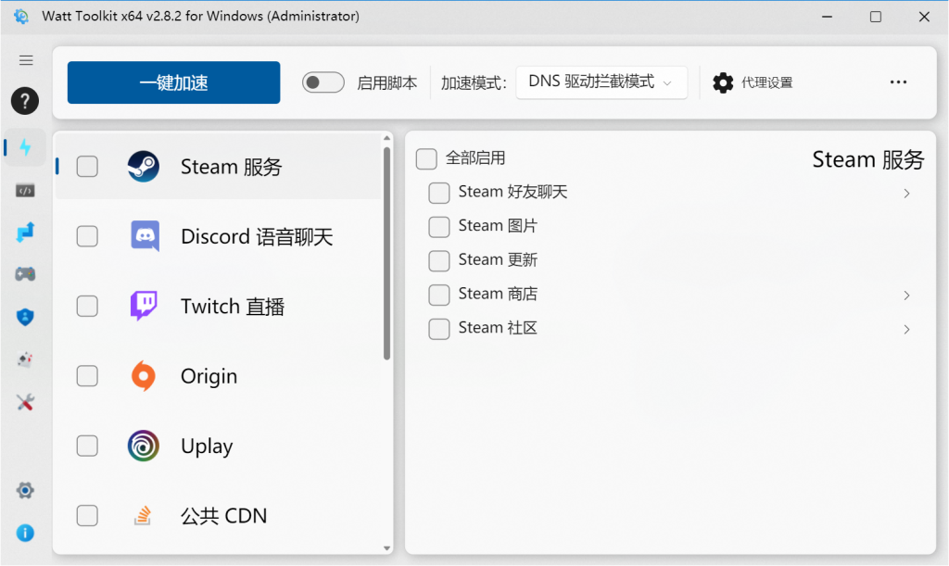Enable the 全部启用 checkbox
The height and width of the screenshot is (566, 949).
426,158
